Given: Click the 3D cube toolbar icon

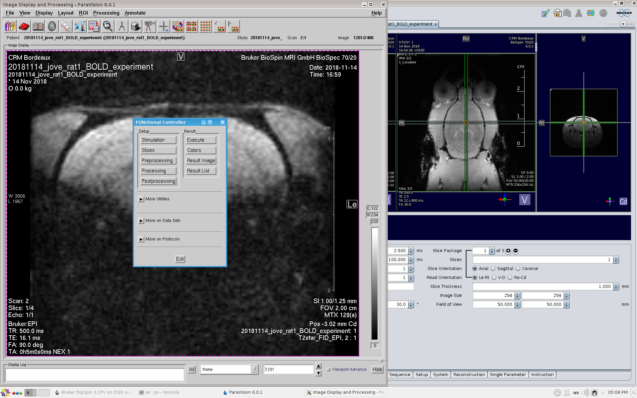Looking at the screenshot, I should pyautogui.click(x=135, y=26).
